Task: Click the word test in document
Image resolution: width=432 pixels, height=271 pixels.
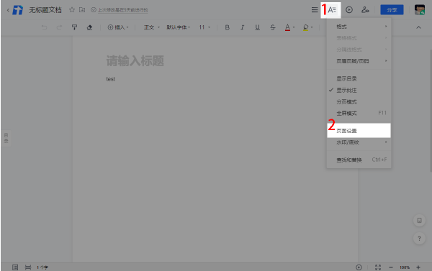Action: (x=110, y=79)
